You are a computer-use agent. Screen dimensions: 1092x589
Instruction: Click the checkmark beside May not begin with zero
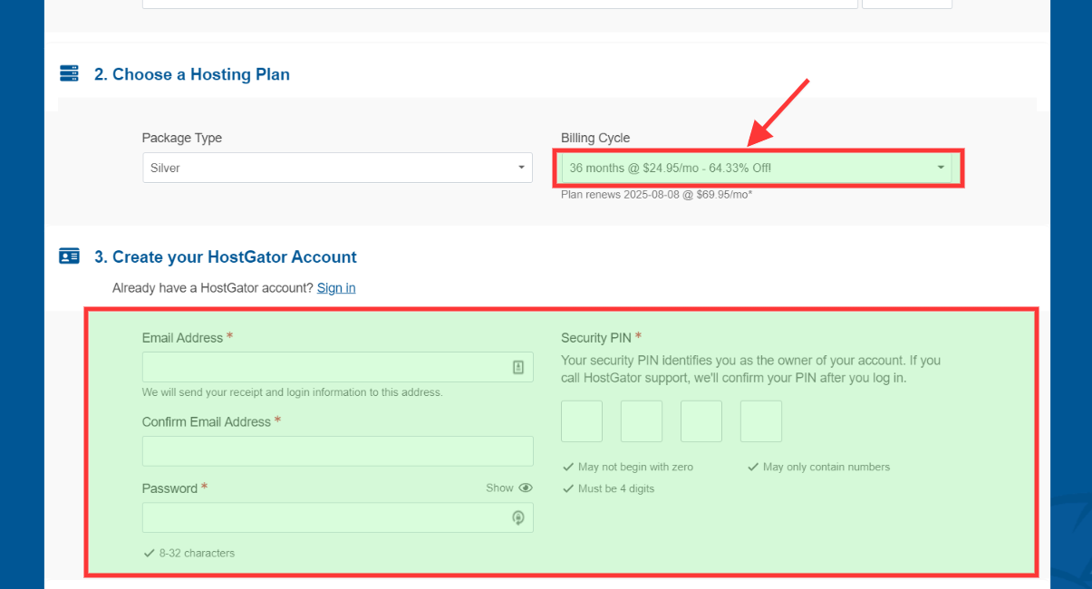568,468
